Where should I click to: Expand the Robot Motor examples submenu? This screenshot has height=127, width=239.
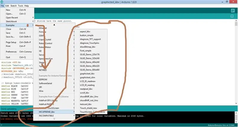54,47
